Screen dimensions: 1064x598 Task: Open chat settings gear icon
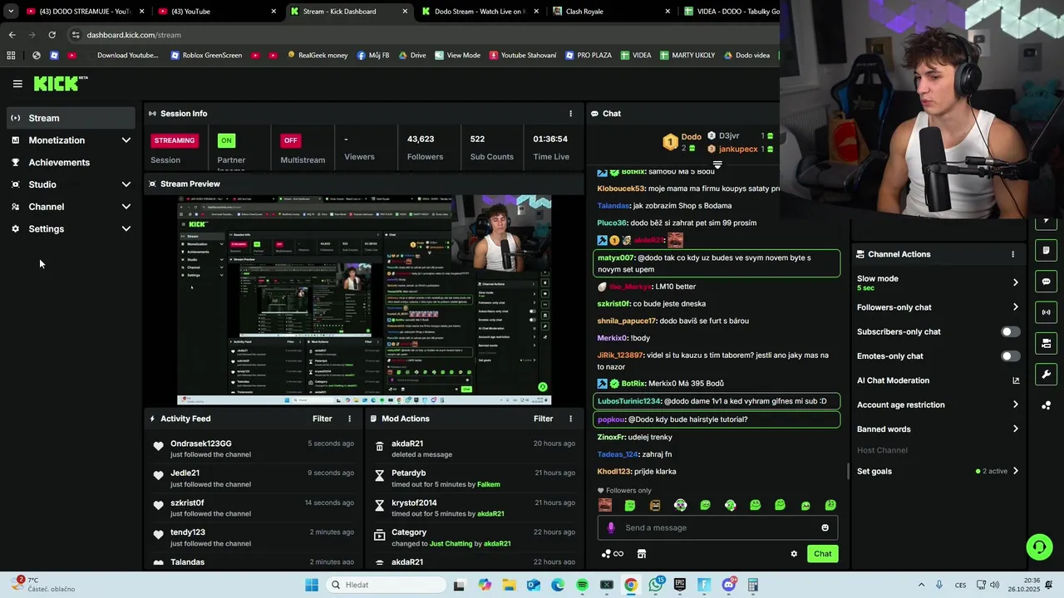794,554
